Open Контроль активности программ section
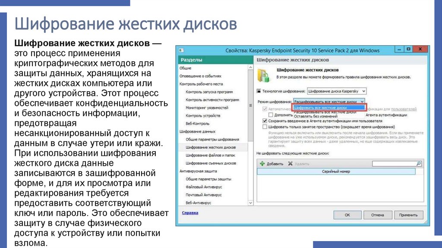The height and width of the screenshot is (248, 442). click(212, 100)
